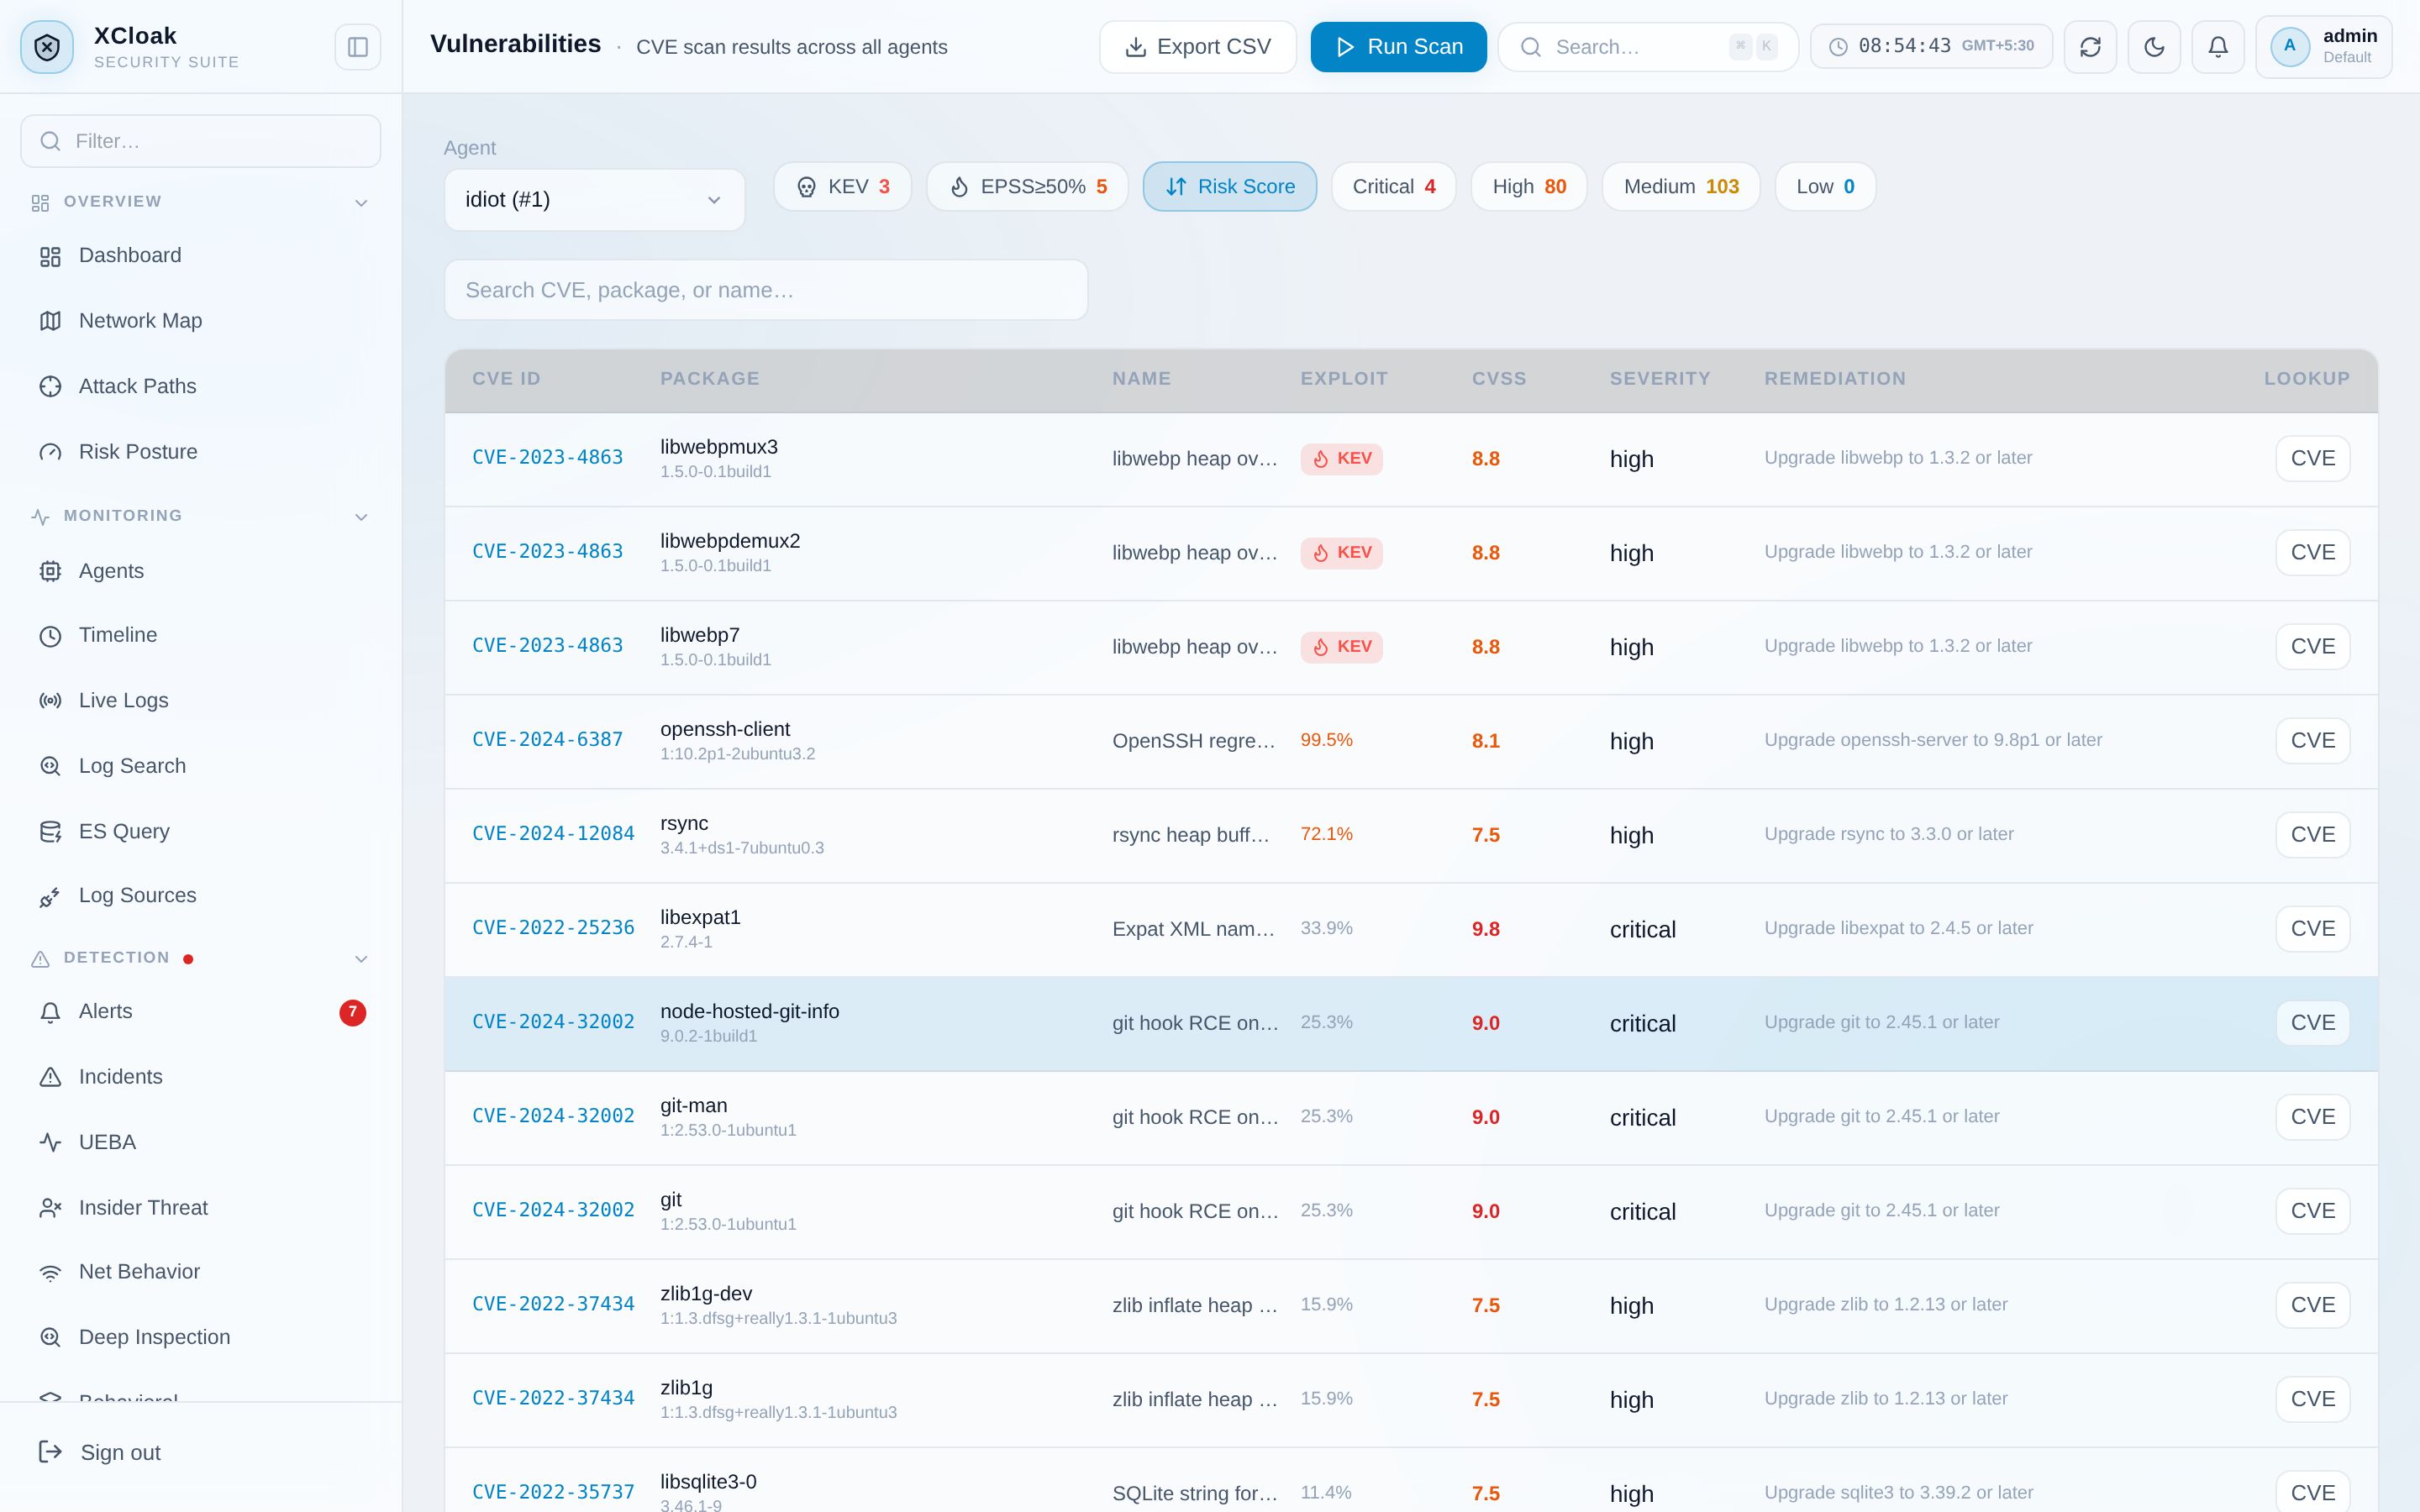Click CVE lookup button for rsync
The image size is (2420, 1512).
tap(2313, 835)
